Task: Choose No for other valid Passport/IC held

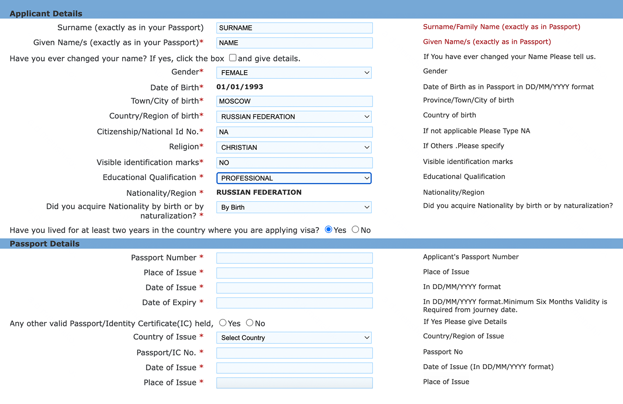Action: pos(250,323)
